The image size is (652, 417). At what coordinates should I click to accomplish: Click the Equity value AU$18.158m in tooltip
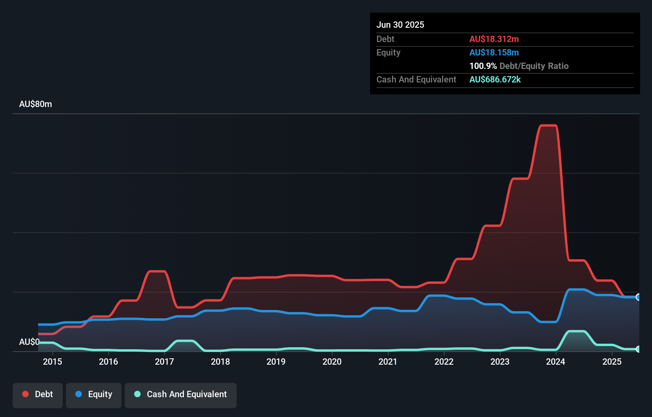[x=494, y=52]
